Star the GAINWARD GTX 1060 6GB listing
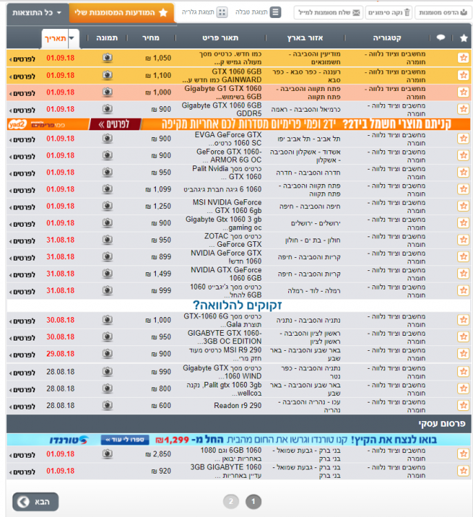473x517 pixels. click(x=463, y=75)
